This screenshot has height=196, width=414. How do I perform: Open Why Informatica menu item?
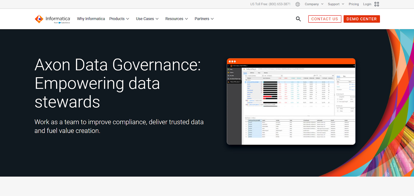point(91,19)
